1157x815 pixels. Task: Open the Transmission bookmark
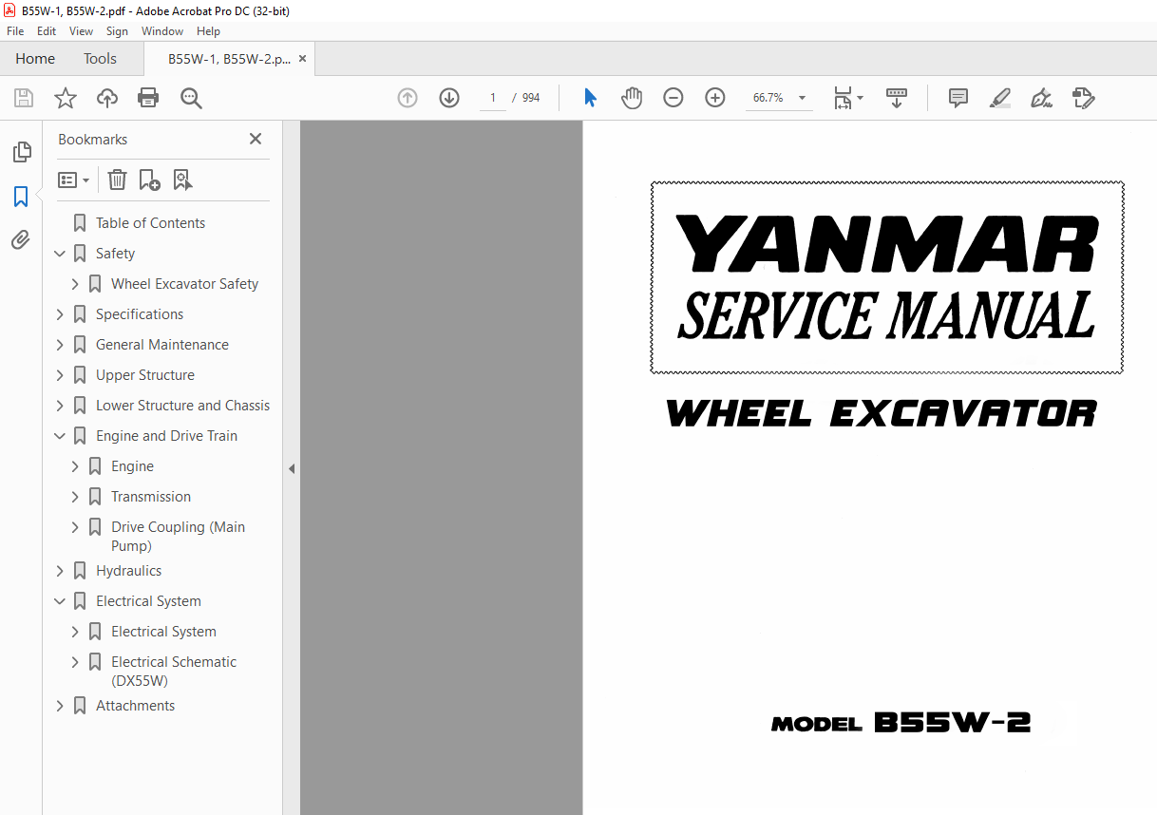151,497
